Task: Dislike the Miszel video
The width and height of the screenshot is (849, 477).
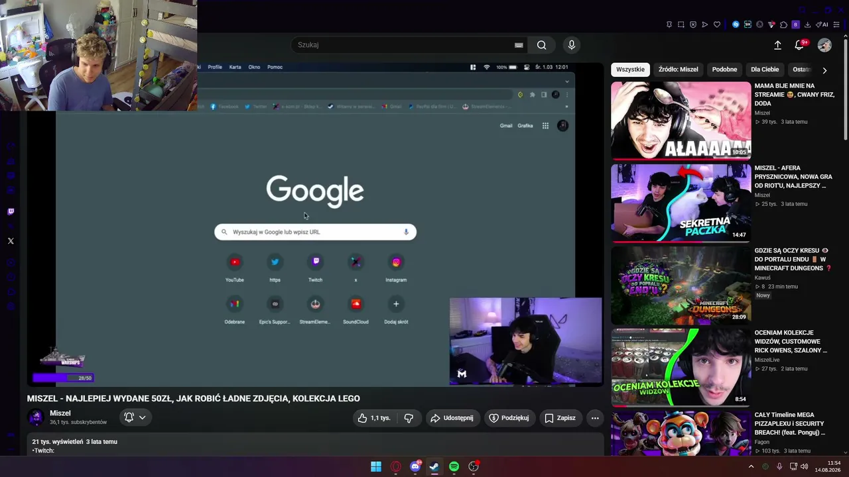Action: coord(409,418)
